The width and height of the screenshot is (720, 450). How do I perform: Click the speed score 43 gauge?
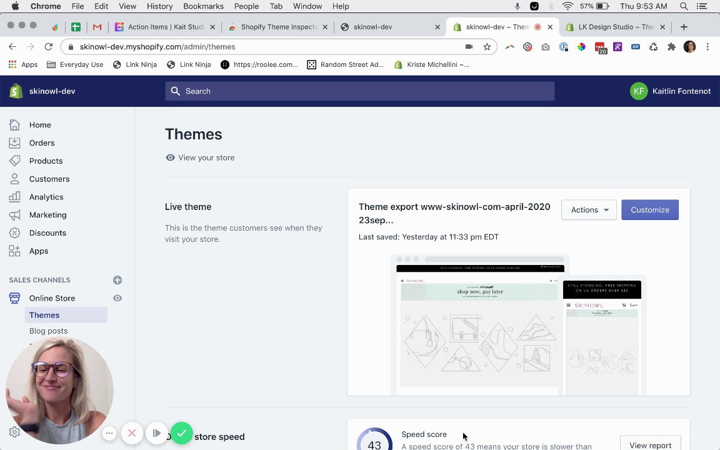point(374,439)
